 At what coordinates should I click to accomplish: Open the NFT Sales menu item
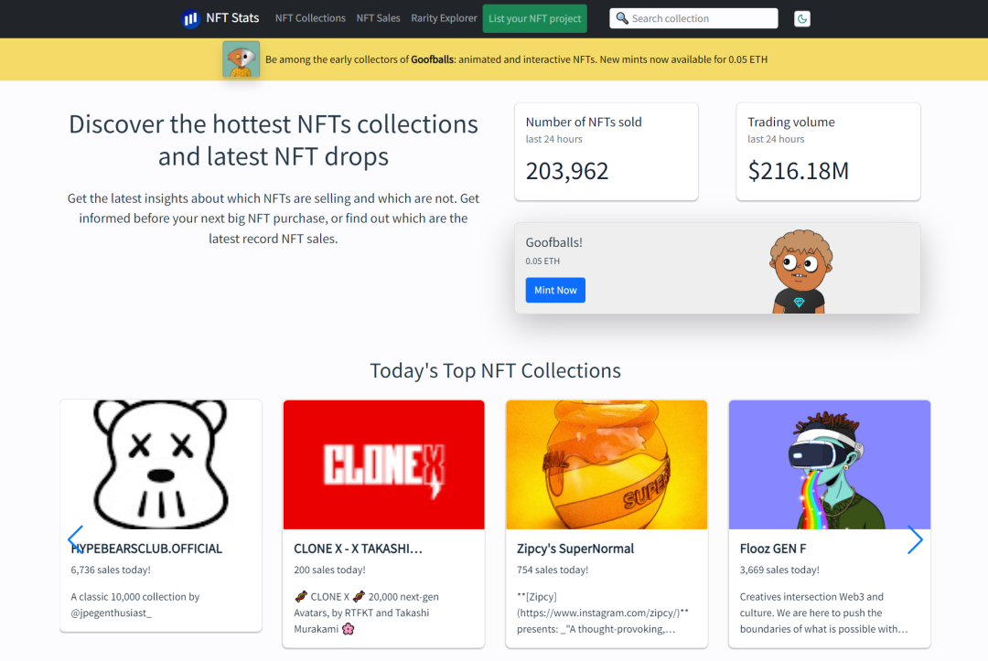coord(378,18)
